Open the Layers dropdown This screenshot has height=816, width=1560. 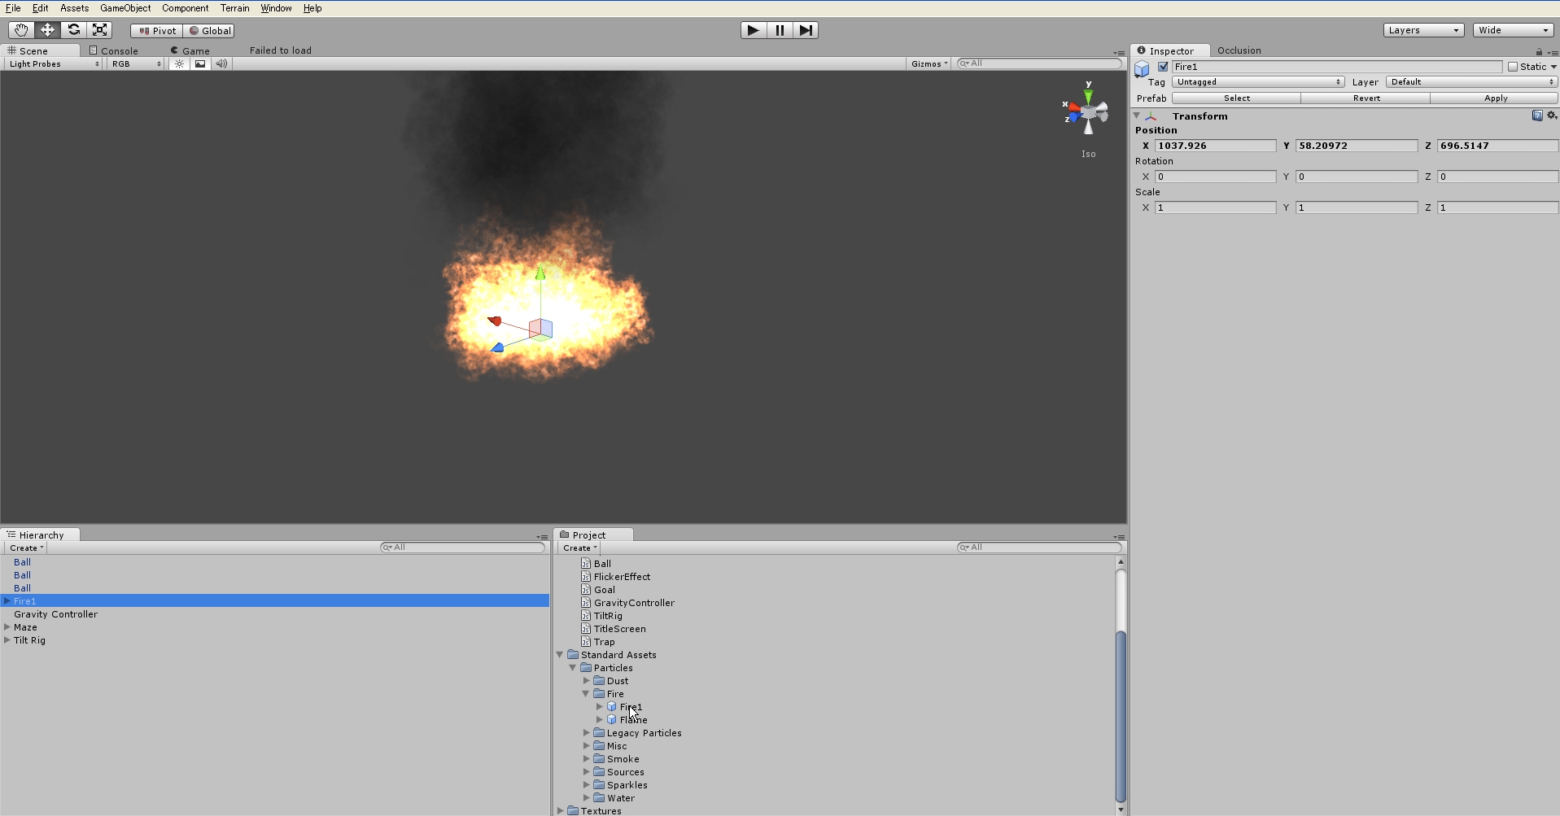point(1423,30)
